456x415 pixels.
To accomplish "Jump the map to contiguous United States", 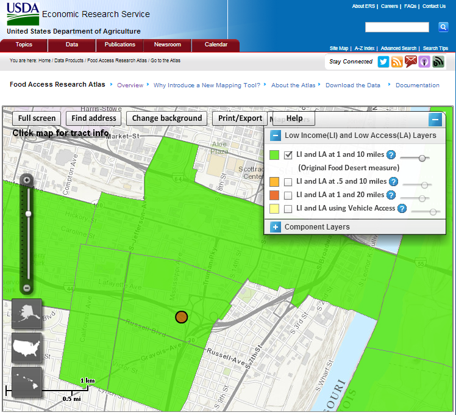I will pos(27,348).
